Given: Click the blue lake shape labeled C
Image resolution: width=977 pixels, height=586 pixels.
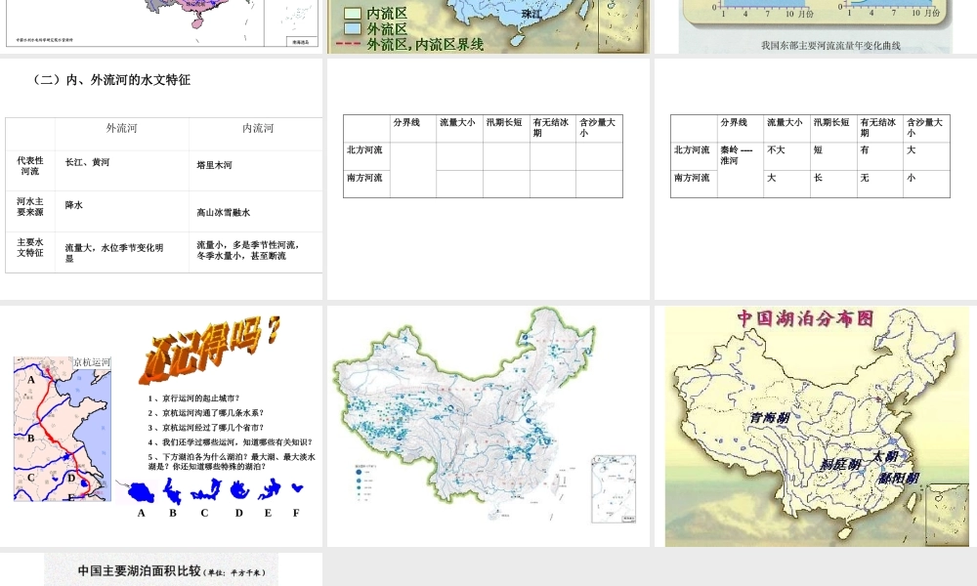Looking at the screenshot, I should click(205, 490).
